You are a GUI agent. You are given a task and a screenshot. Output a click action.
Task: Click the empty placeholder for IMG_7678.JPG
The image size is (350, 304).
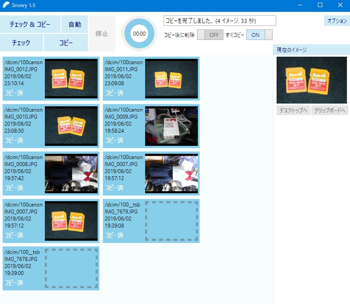(71, 268)
